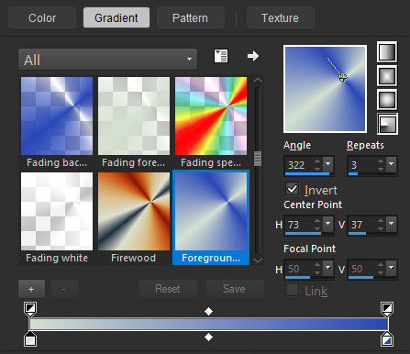
Task: Click the plus add gradient button
Action: [x=31, y=289]
